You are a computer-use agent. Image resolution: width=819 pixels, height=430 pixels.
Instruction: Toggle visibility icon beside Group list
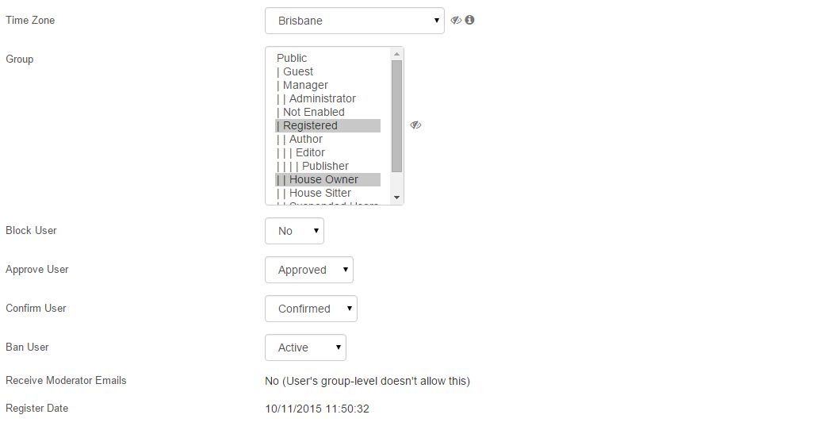tap(415, 125)
